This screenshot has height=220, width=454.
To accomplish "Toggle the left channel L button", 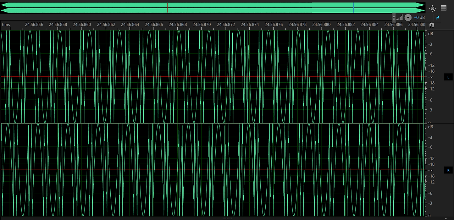I will point(448,77).
